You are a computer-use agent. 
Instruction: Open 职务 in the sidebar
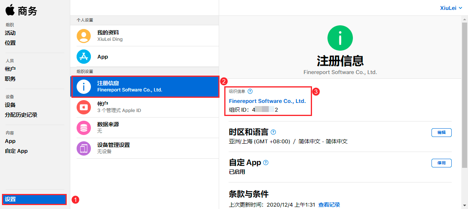10,79
